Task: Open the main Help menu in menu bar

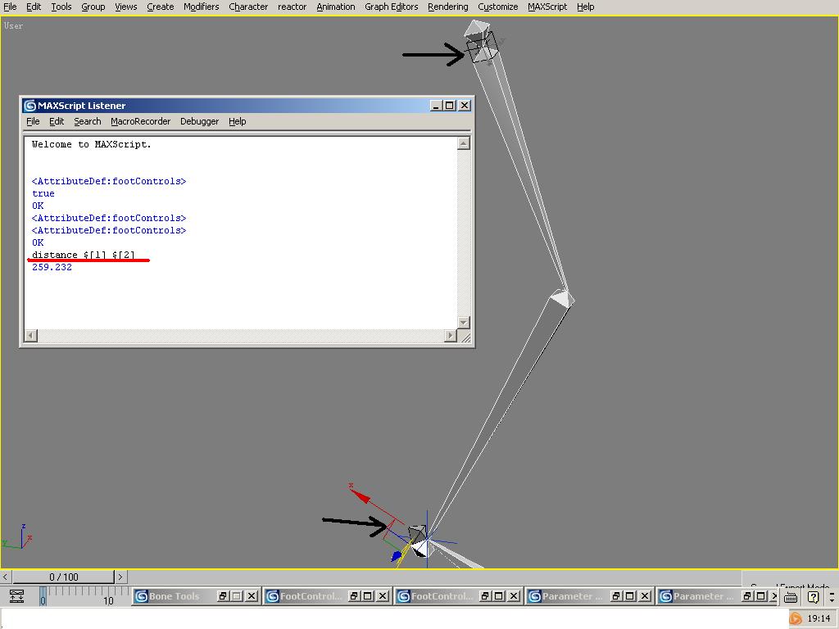Action: tap(585, 7)
